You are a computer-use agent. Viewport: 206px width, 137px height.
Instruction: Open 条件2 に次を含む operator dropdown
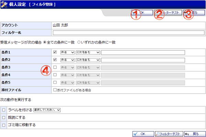(88, 60)
